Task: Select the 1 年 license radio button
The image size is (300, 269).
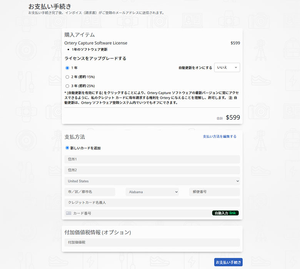Action: (67, 68)
